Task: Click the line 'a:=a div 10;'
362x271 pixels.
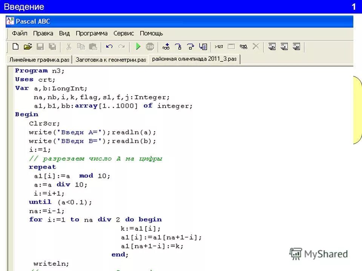Action: [x=60, y=185]
